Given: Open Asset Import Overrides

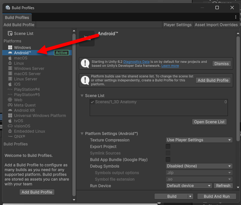Looking at the screenshot, I should coord(216,25).
